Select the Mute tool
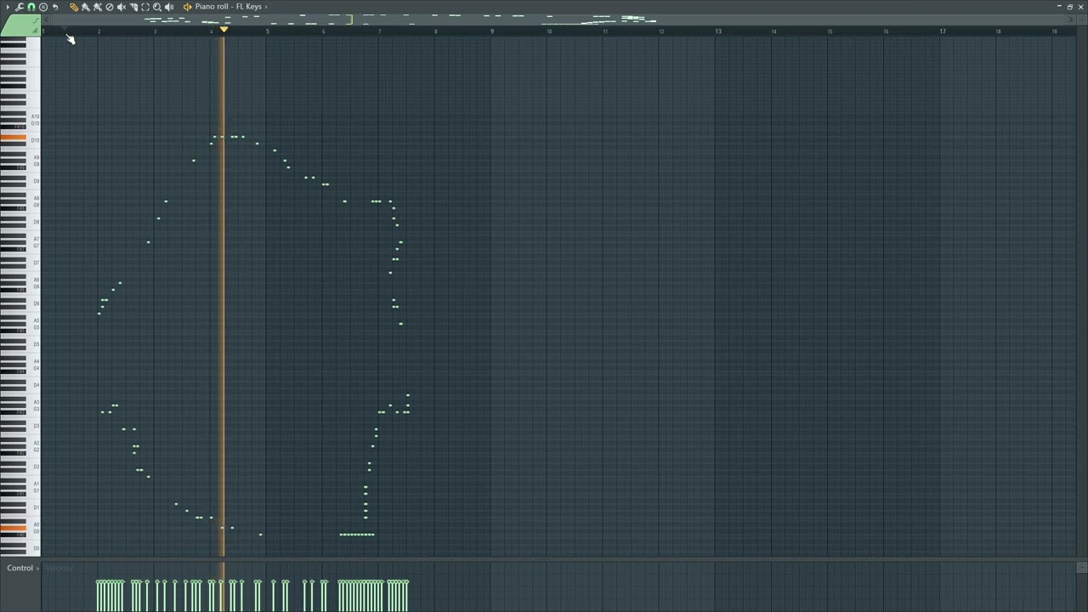Screen dimensions: 1088x612 (122, 7)
